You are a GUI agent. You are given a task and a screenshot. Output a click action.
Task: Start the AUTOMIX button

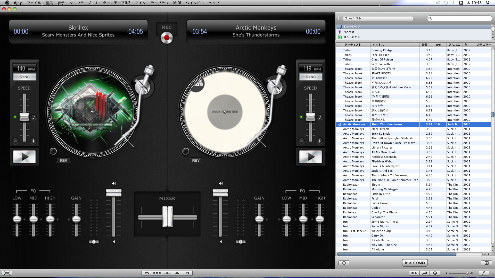pyautogui.click(x=415, y=263)
